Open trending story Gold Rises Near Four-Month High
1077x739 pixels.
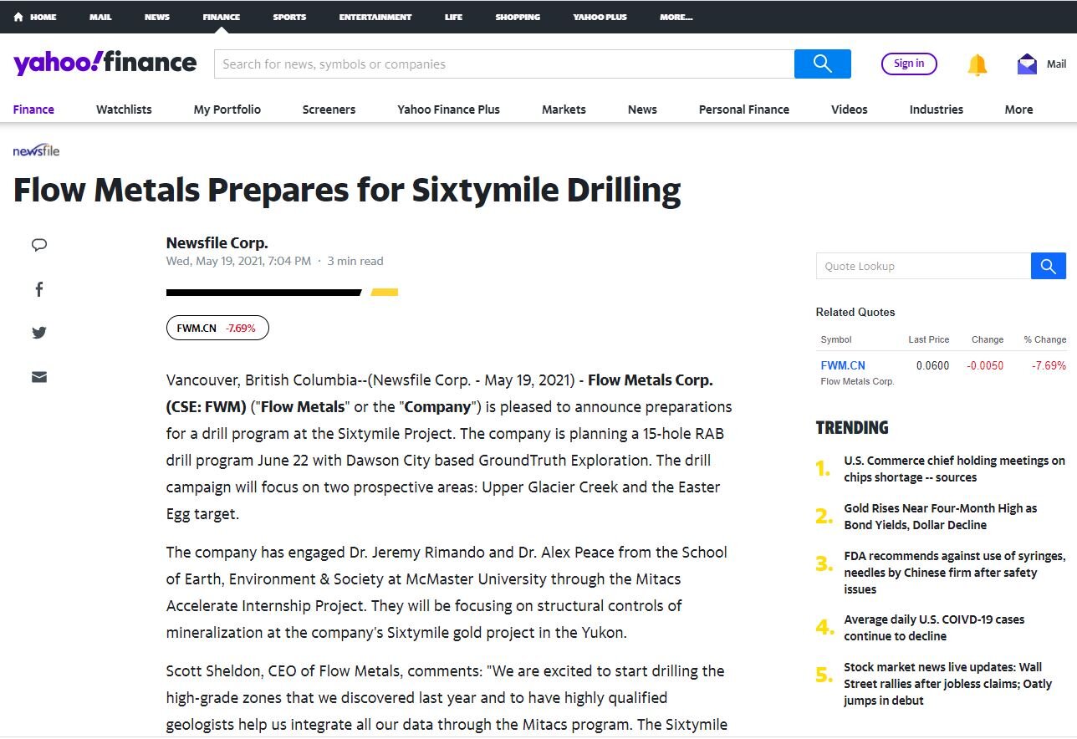(x=940, y=517)
